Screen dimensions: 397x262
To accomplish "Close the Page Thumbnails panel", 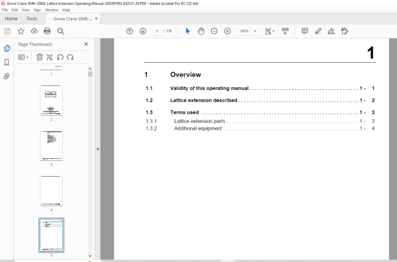I will coord(86,44).
